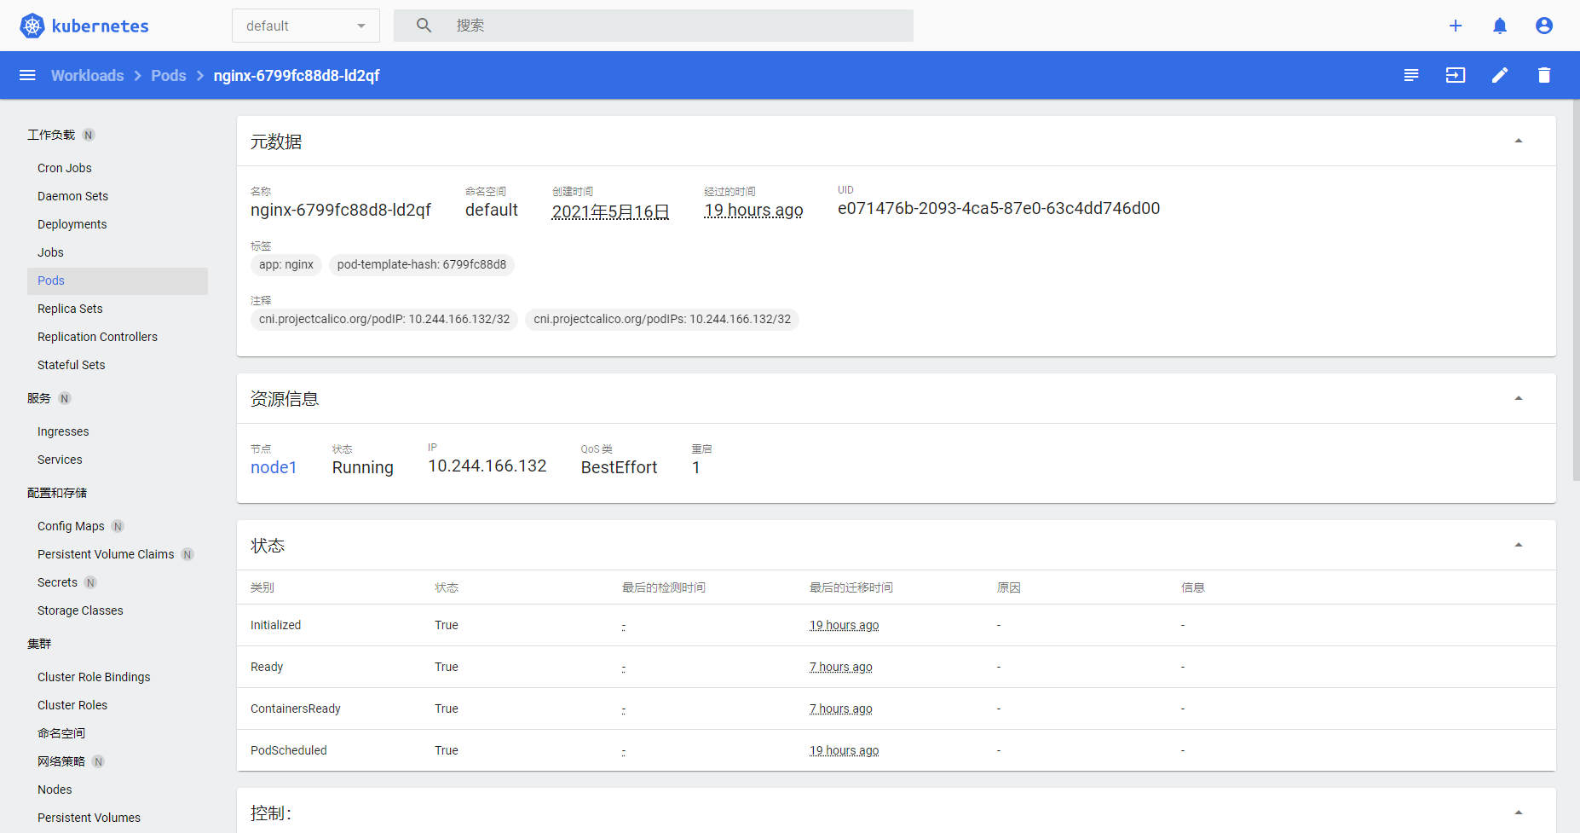Viewport: 1580px width, 833px height.
Task: Open Replication Controllers in sidebar
Action: click(97, 337)
